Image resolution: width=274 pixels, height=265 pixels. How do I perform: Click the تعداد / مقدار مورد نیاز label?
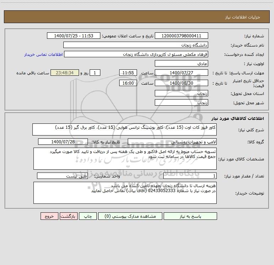tap(244, 176)
